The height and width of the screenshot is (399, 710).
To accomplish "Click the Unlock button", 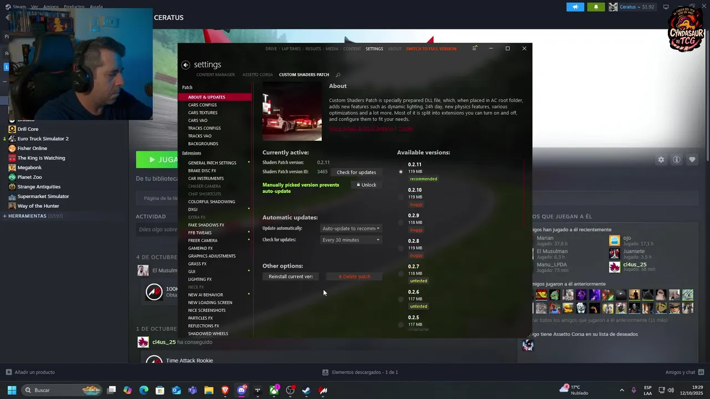I will click(x=367, y=185).
